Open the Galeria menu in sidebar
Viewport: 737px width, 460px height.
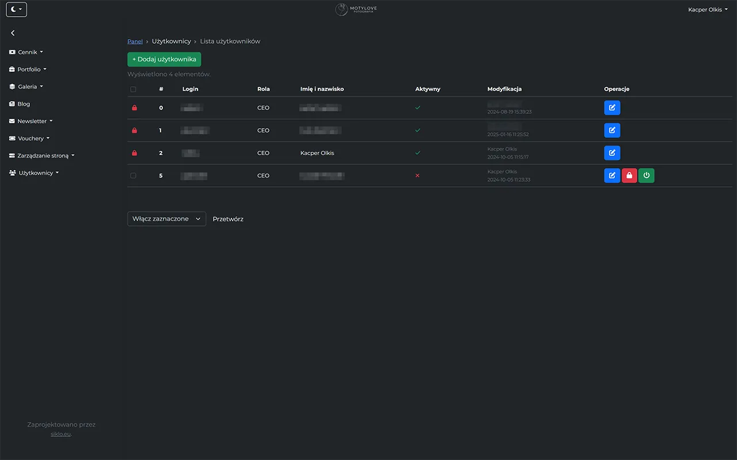[x=28, y=86]
